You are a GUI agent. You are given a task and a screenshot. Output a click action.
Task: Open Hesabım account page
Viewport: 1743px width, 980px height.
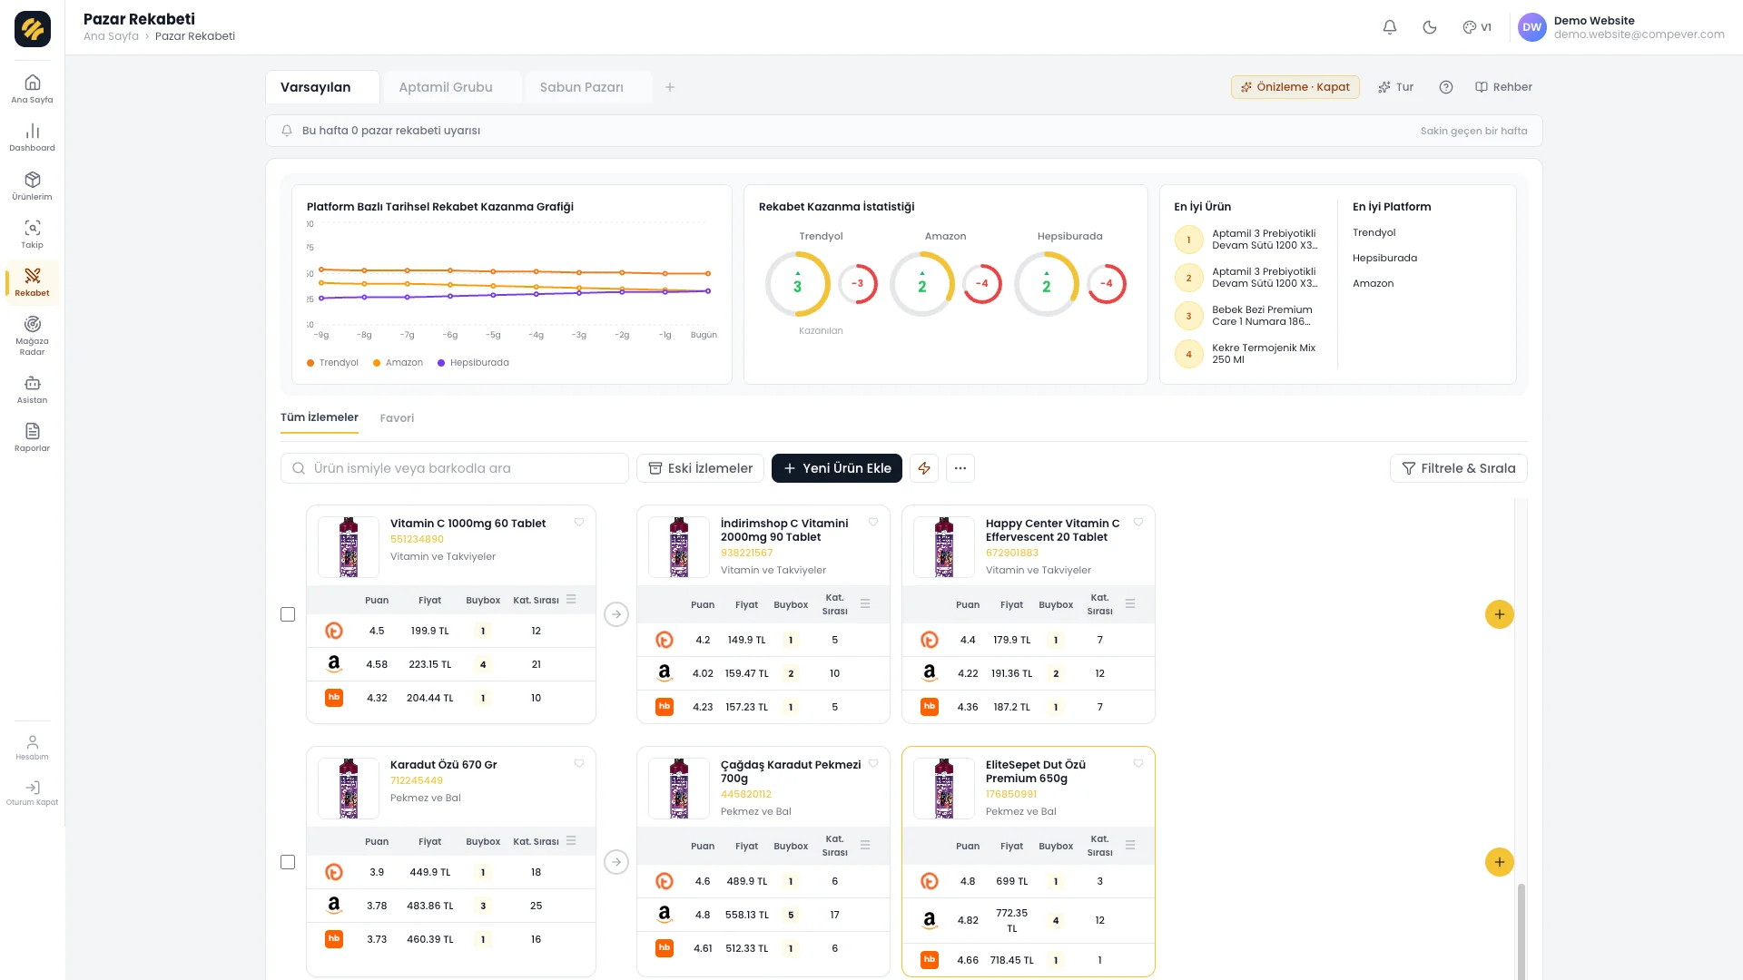32,748
